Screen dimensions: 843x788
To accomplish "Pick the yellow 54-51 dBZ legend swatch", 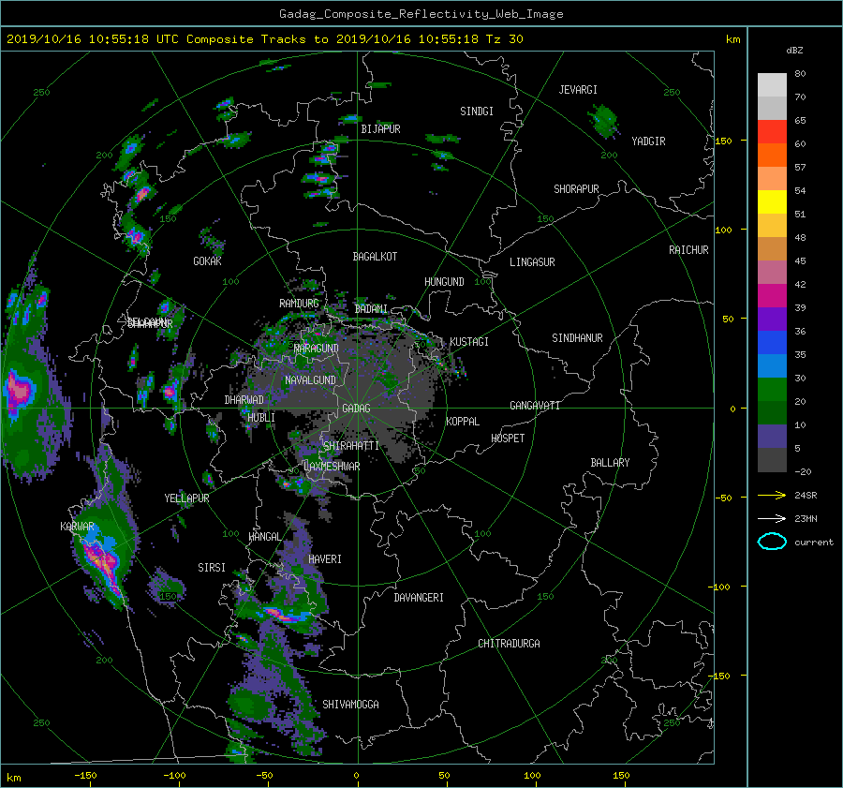I will pos(772,201).
